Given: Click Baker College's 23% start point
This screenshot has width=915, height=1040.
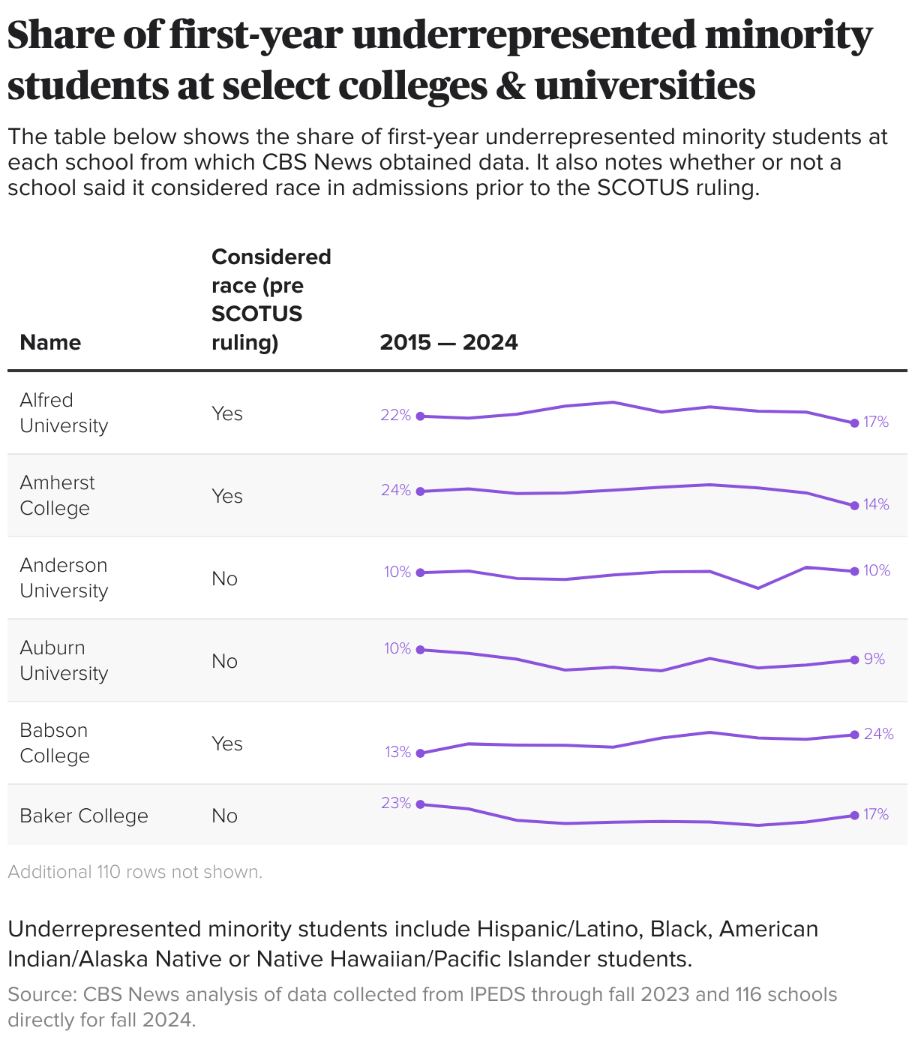Looking at the screenshot, I should tap(420, 804).
